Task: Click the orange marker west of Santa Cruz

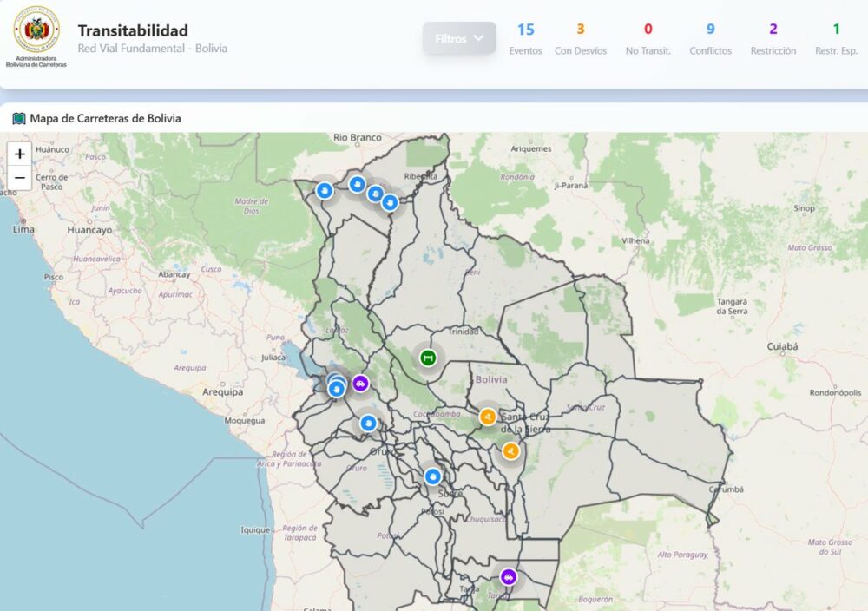Action: tap(488, 417)
